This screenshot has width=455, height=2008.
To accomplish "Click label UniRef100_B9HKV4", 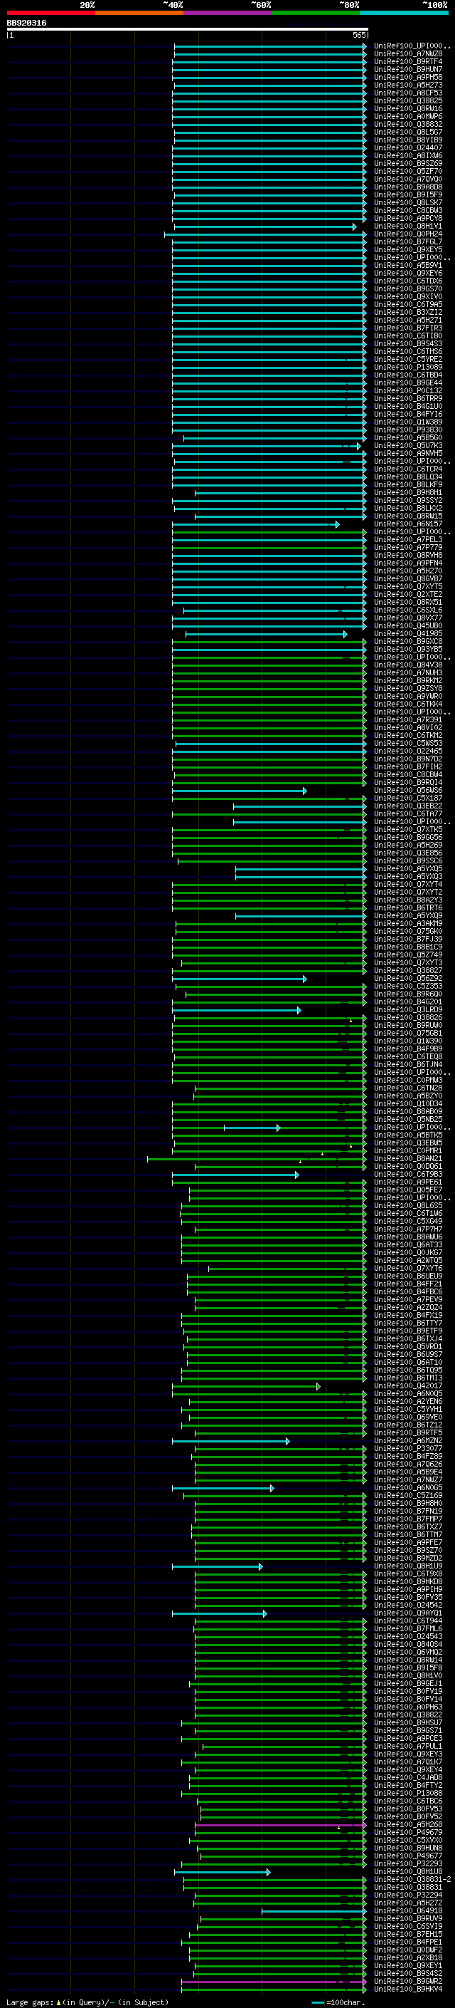I will point(408,1989).
